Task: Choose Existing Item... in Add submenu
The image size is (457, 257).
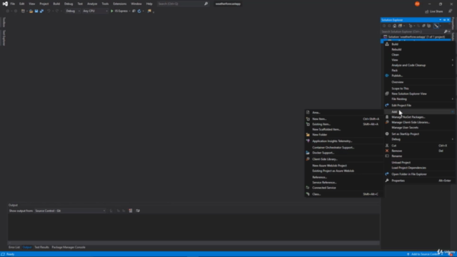Action: [343, 124]
